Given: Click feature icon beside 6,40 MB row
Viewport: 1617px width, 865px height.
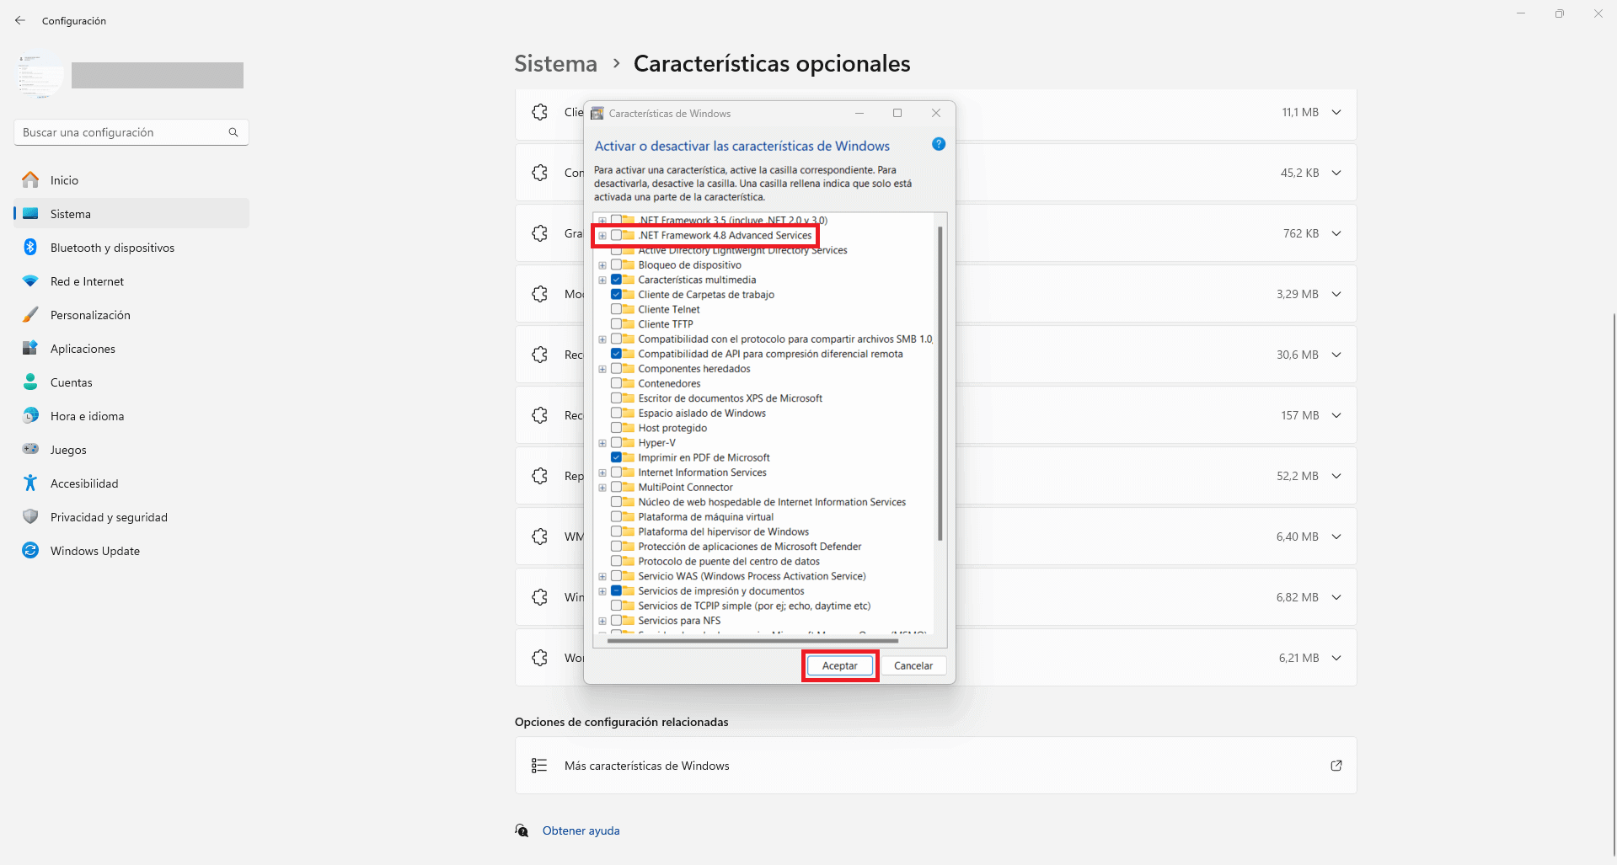Looking at the screenshot, I should (540, 537).
